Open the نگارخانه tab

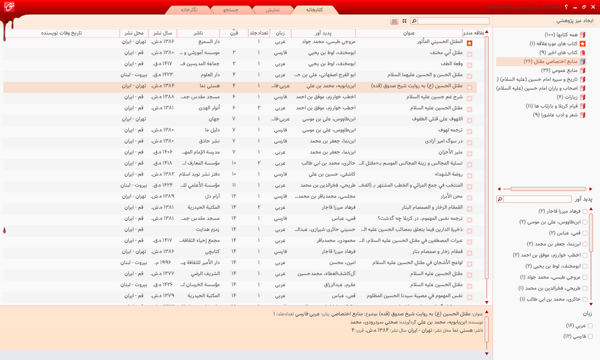(x=189, y=10)
